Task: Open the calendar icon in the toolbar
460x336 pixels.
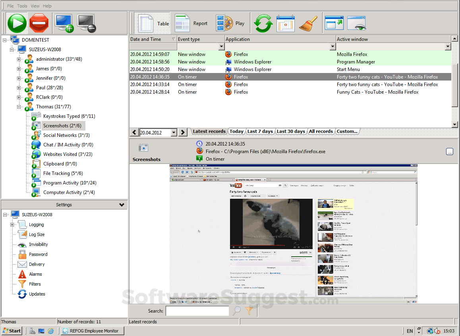Action: (286, 23)
